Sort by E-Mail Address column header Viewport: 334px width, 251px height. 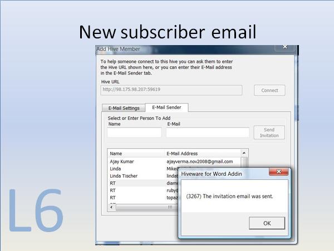click(x=203, y=154)
